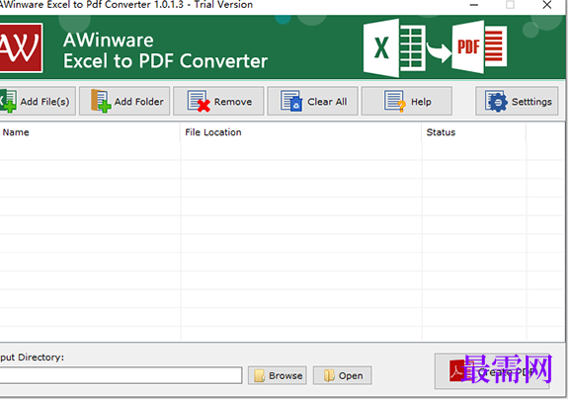Click the File Location column header
The height and width of the screenshot is (400, 571).
pos(300,132)
